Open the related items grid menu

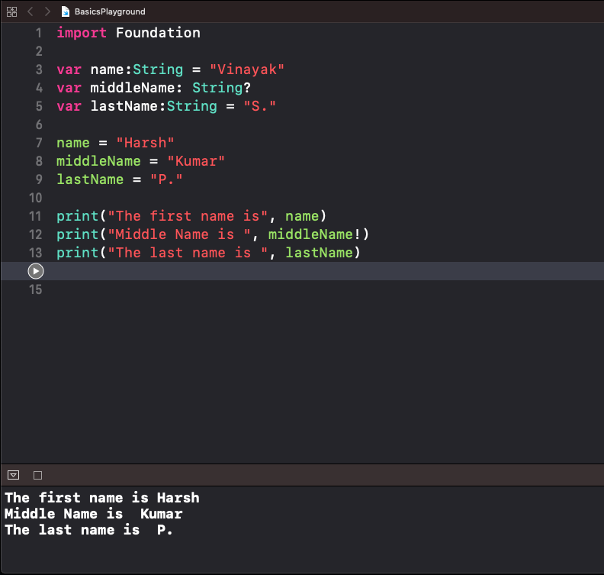tap(11, 11)
